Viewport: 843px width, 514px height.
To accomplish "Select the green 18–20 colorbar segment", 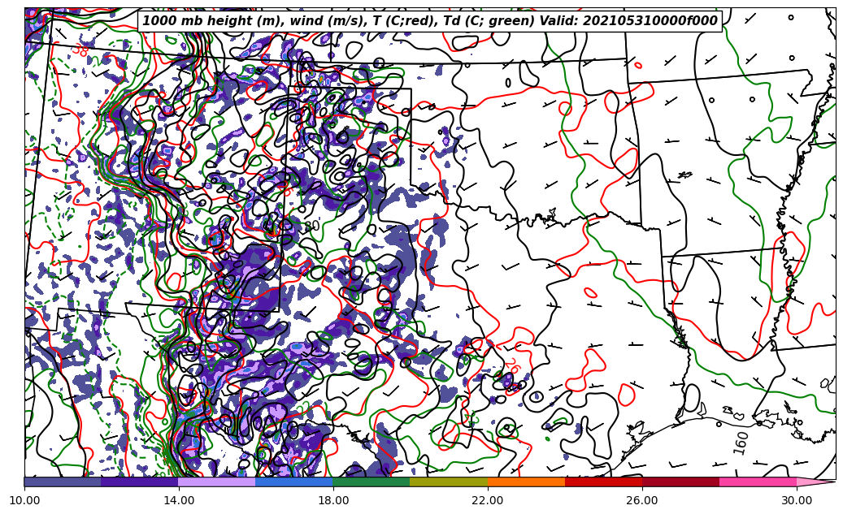I will tap(372, 482).
